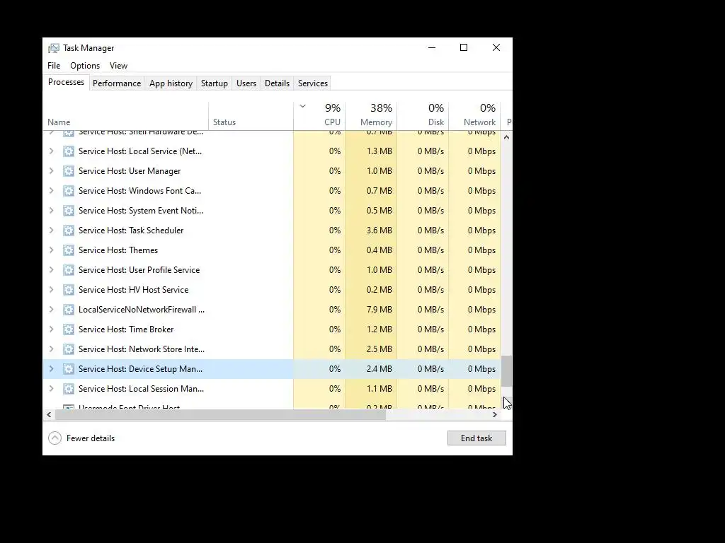This screenshot has width=725, height=543.
Task: Expand Service Host: User Manager group
Action: click(x=51, y=171)
